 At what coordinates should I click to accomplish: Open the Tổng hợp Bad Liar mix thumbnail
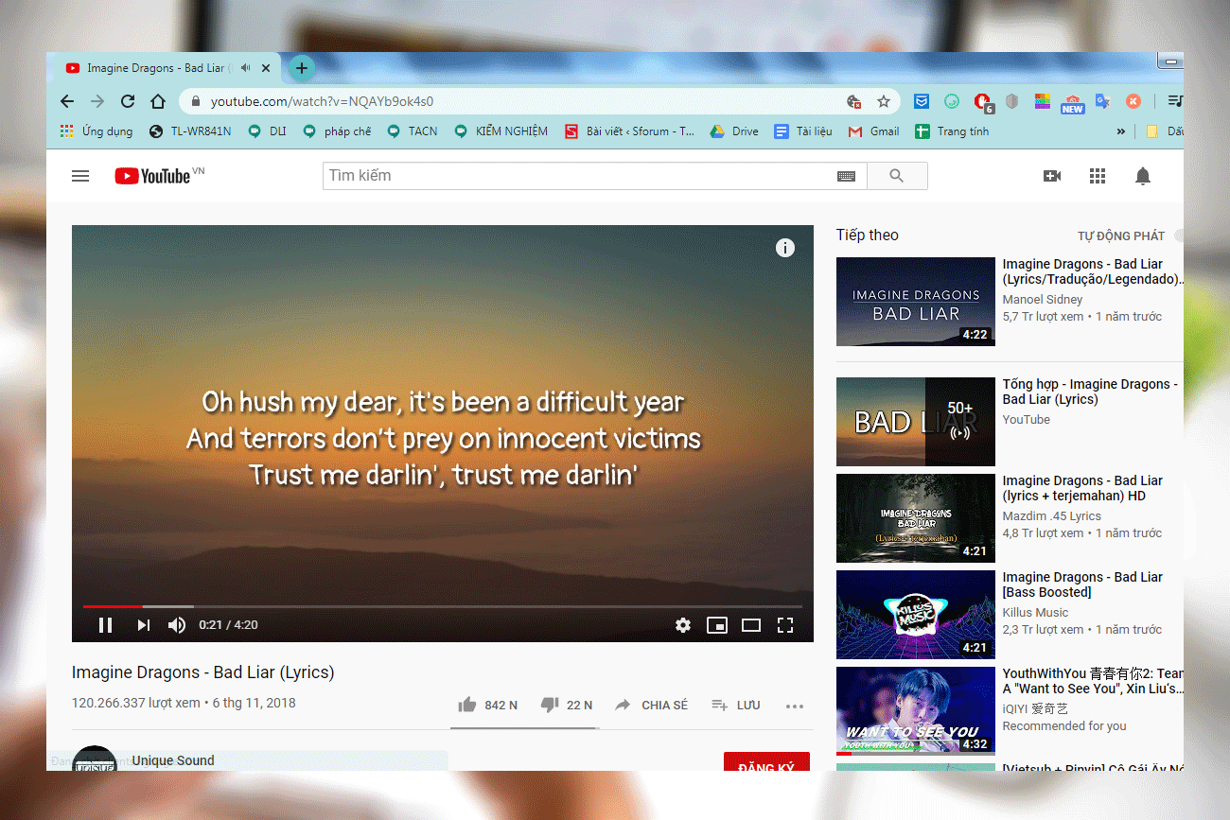(x=916, y=422)
